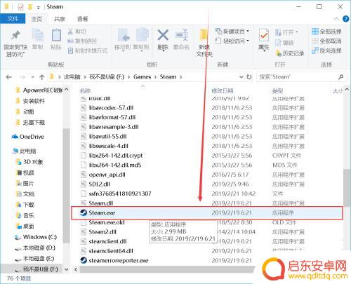Click the Open button in ribbon

(286, 32)
